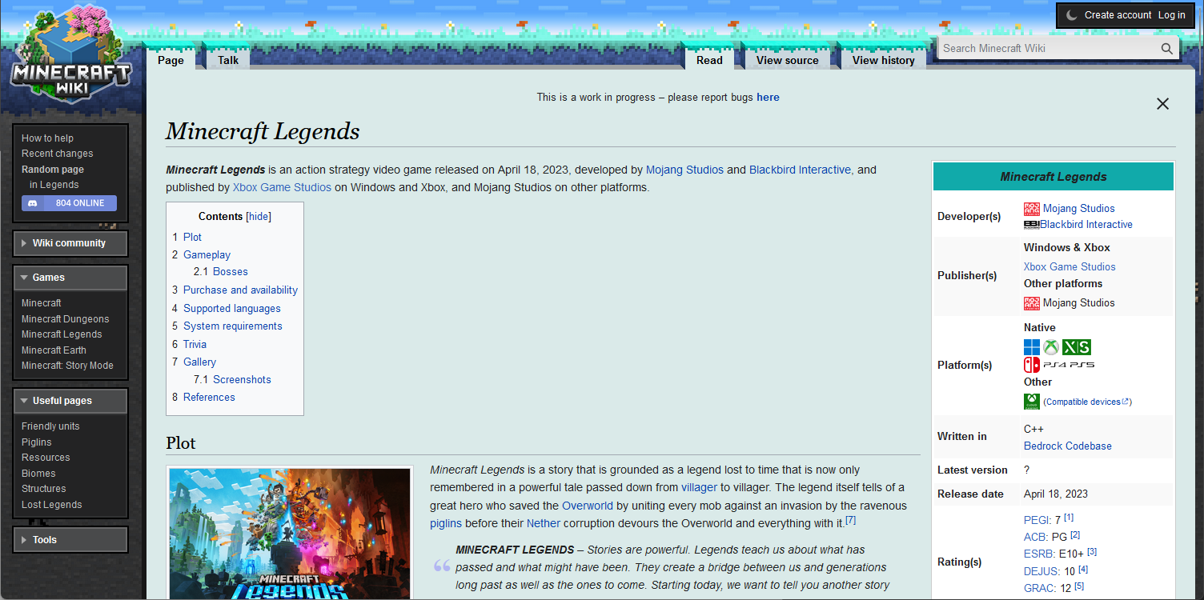This screenshot has height=600, width=1204.
Task: Open How to help sidebar link
Action: point(47,138)
